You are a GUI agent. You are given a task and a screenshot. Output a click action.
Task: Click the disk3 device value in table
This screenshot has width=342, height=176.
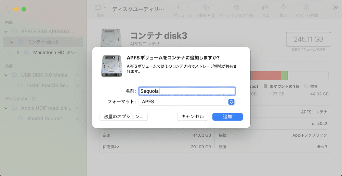point(322,147)
